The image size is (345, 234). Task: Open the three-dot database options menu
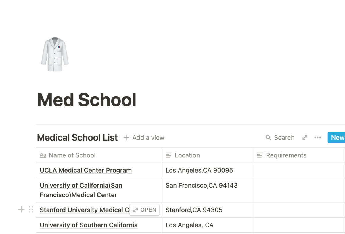[x=317, y=138]
